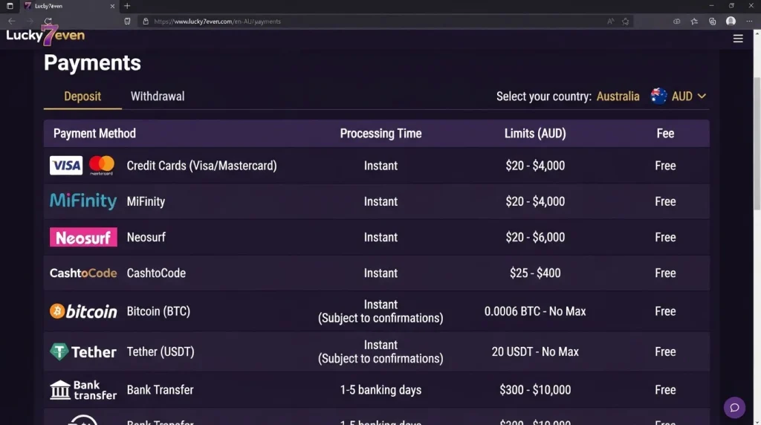Click the Limits (AUD) column header
761x425 pixels.
[535, 134]
